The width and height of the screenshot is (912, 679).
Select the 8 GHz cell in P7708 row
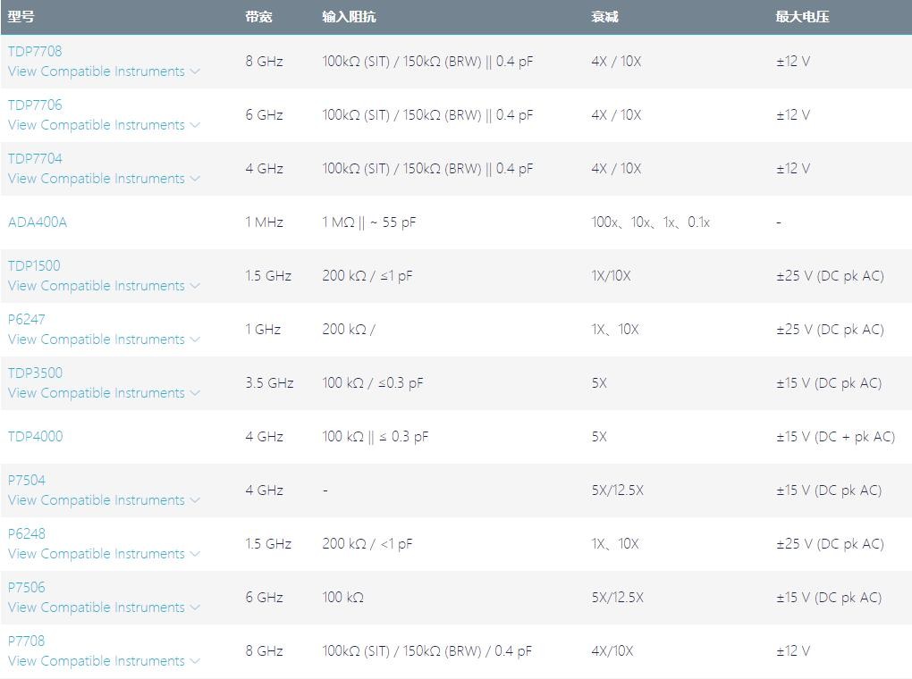(x=264, y=651)
